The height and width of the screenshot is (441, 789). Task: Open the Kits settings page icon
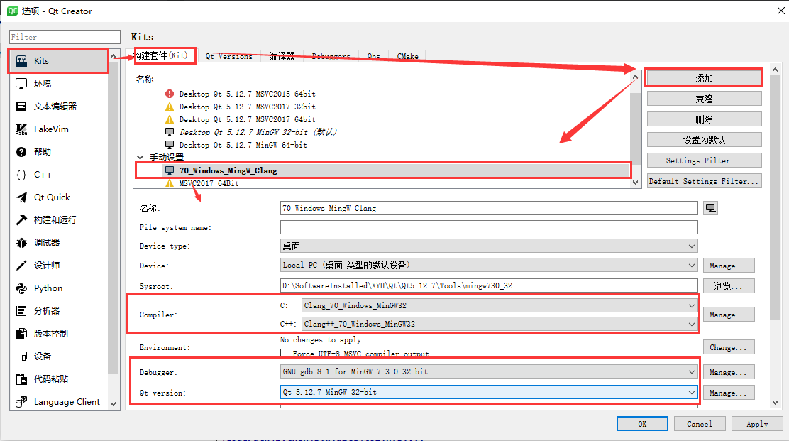[21, 61]
